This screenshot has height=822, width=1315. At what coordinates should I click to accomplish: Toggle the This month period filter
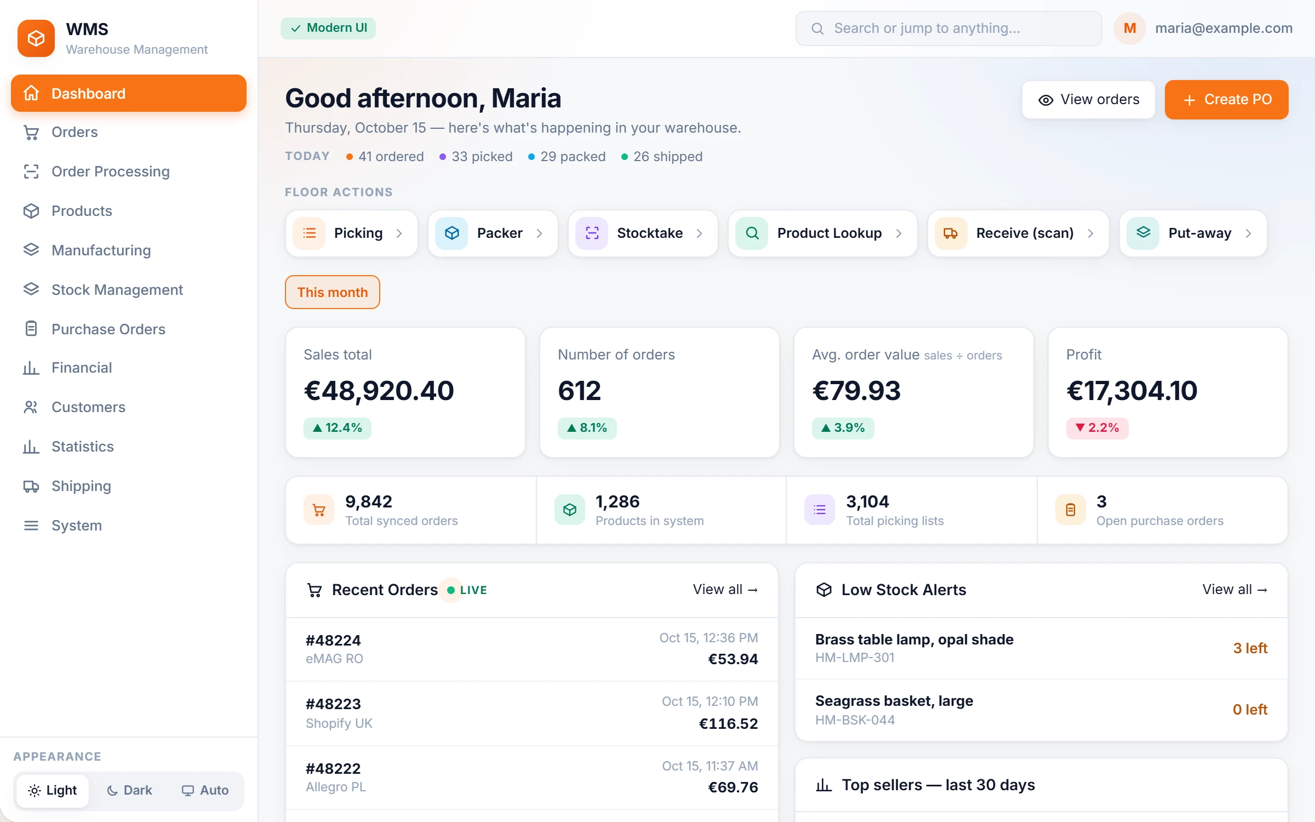tap(333, 292)
